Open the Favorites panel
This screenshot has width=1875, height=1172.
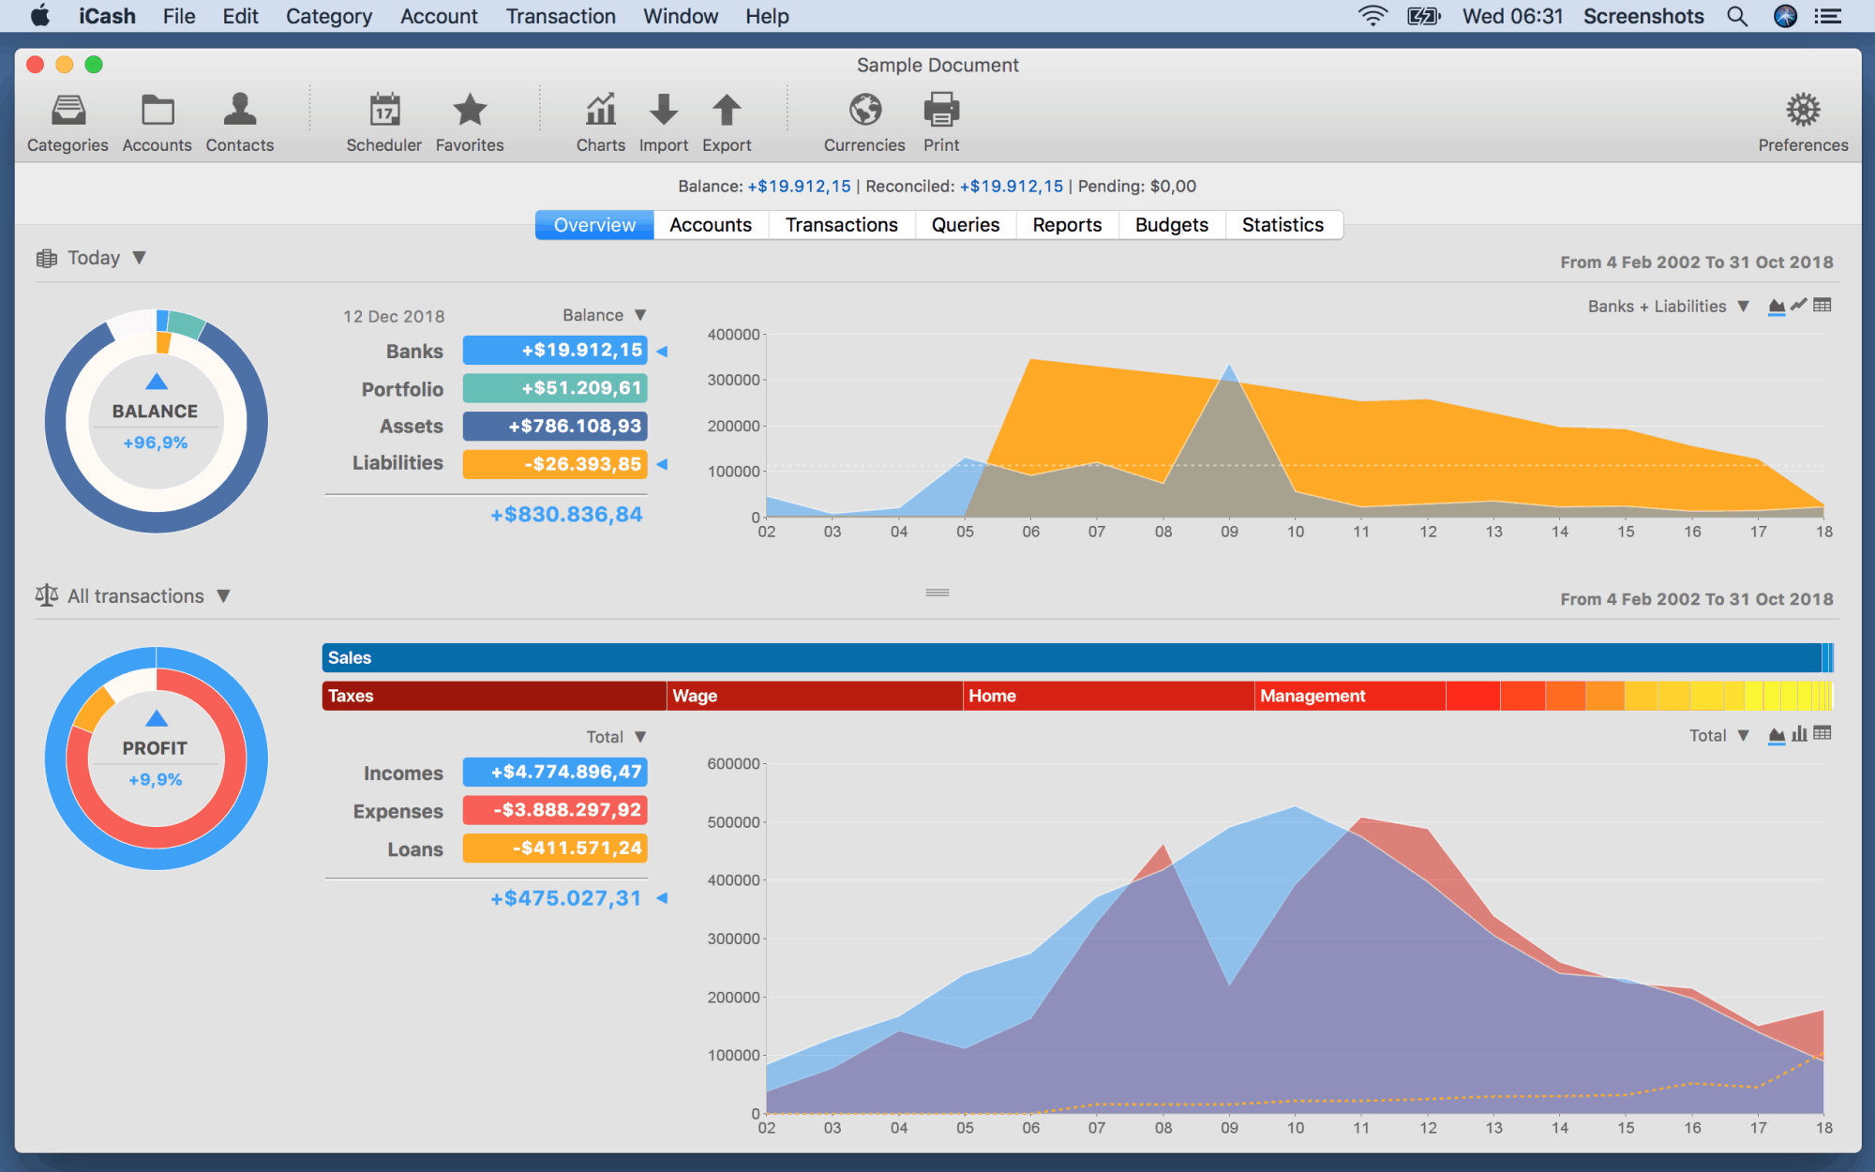(469, 120)
